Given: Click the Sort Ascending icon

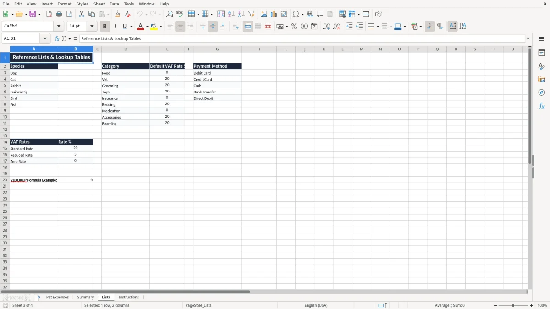Looking at the screenshot, I should click(x=231, y=14).
